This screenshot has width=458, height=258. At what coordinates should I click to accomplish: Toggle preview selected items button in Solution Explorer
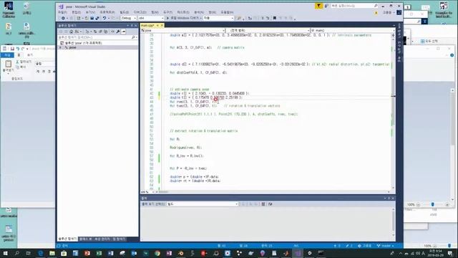pyautogui.click(x=124, y=32)
